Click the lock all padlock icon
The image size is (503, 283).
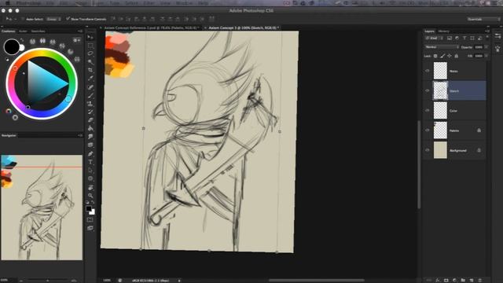[456, 56]
